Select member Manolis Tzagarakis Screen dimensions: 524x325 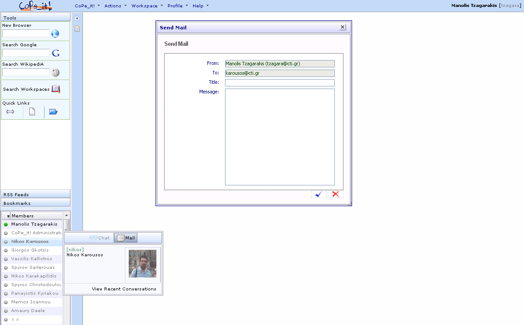(34, 224)
